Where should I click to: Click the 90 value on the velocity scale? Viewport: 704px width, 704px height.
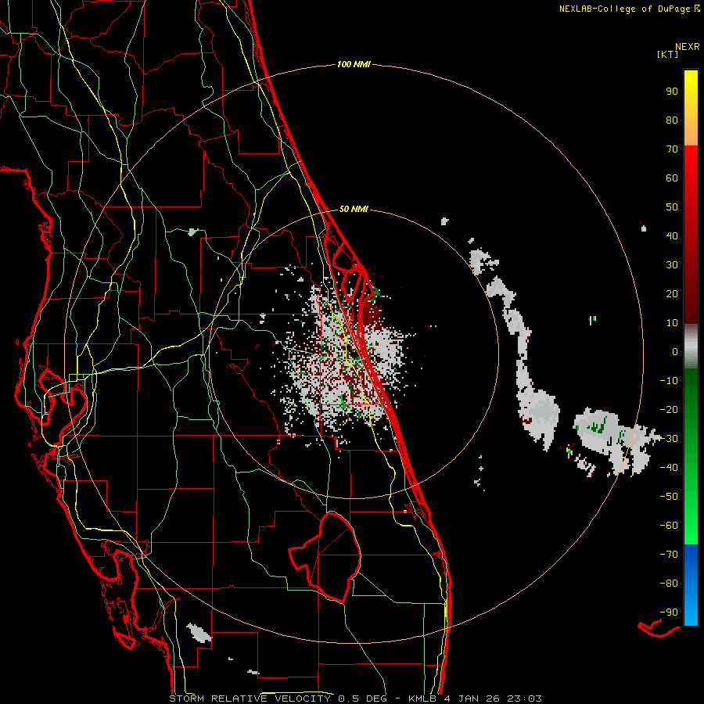[x=672, y=92]
